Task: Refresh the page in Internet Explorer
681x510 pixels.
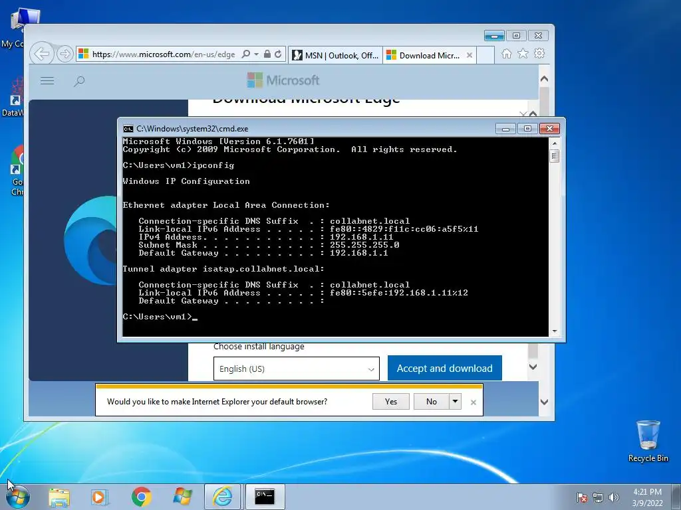Action: 278,54
